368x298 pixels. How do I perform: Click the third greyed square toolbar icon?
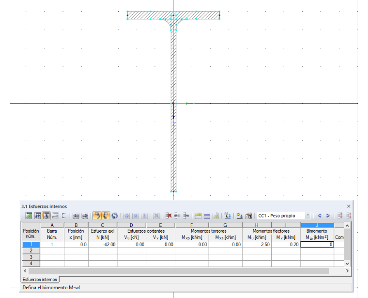(144, 216)
